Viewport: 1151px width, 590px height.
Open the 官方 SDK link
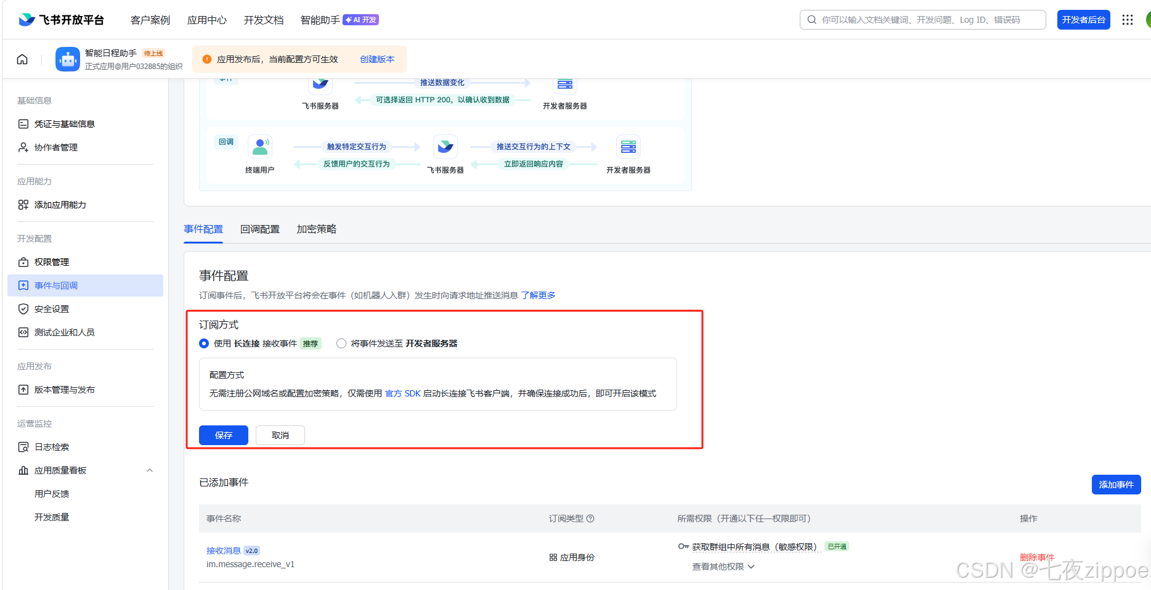point(403,393)
